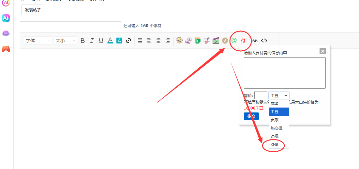
Task: Insert an image with the picture icon
Action: point(188,41)
